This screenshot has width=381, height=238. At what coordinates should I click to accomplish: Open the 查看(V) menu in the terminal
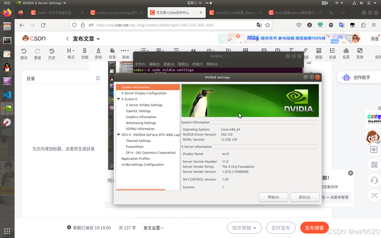click(x=169, y=64)
